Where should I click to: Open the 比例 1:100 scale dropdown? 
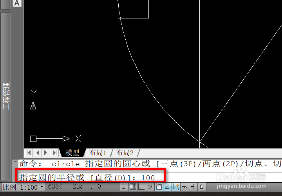(23, 187)
